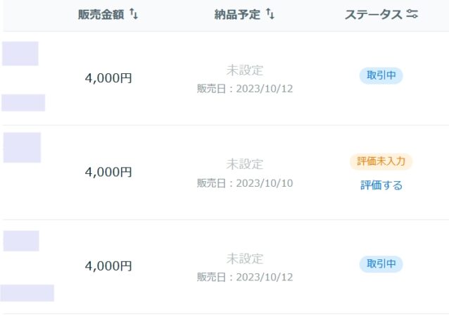
Task: Click 販売日：2023/10/12 in the first row
Action: 244,89
